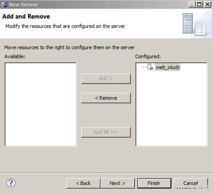Click the 'Add and Remove' heading
This screenshot has height=194, width=213.
[26, 16]
